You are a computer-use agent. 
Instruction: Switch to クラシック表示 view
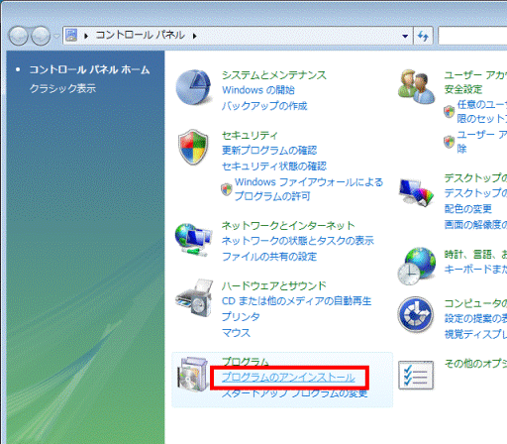pyautogui.click(x=62, y=88)
